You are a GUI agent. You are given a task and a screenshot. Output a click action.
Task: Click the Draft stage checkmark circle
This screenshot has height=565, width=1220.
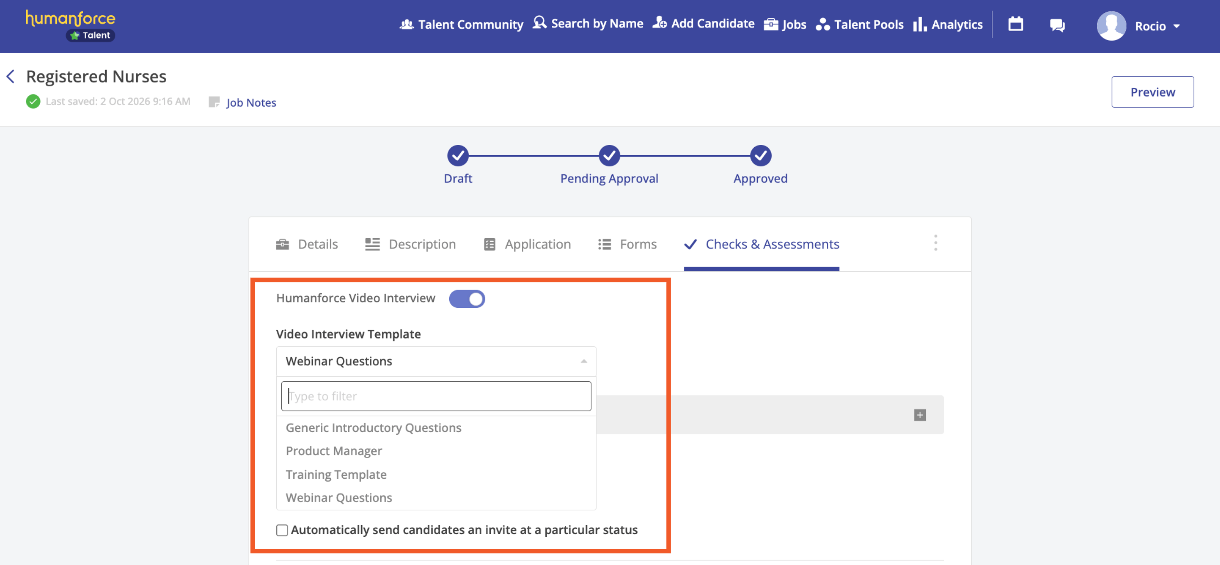(x=457, y=156)
